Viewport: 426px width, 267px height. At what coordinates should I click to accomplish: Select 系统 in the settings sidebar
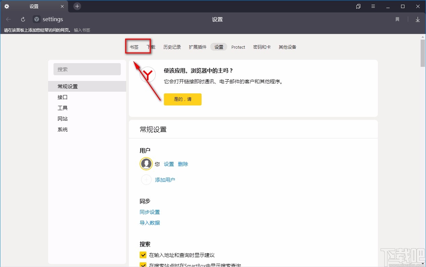pyautogui.click(x=63, y=129)
